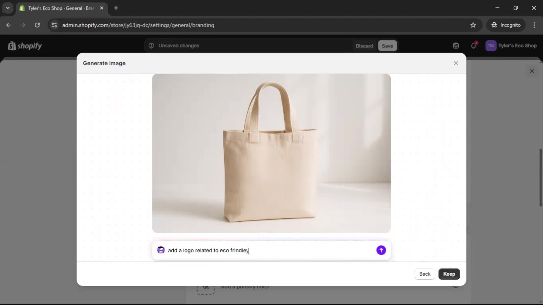Reload the page
This screenshot has height=305, width=543.
37,25
